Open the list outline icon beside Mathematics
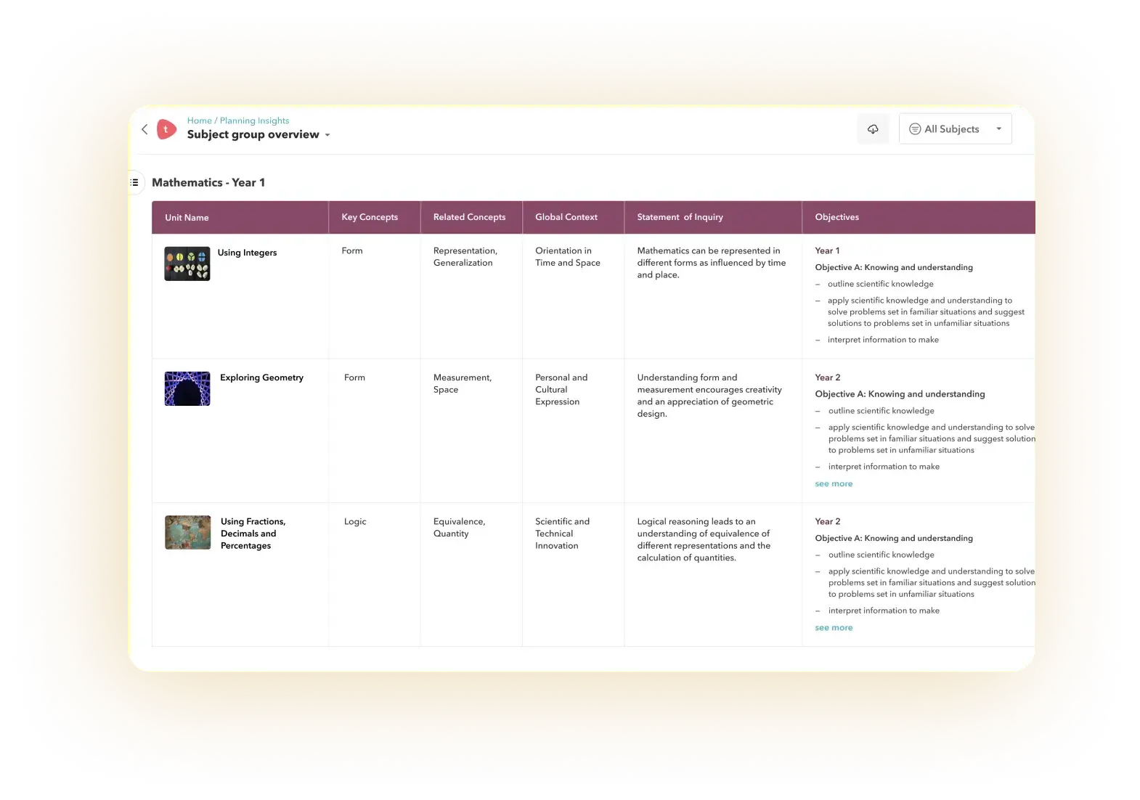The height and width of the screenshot is (800, 1140). coord(134,182)
